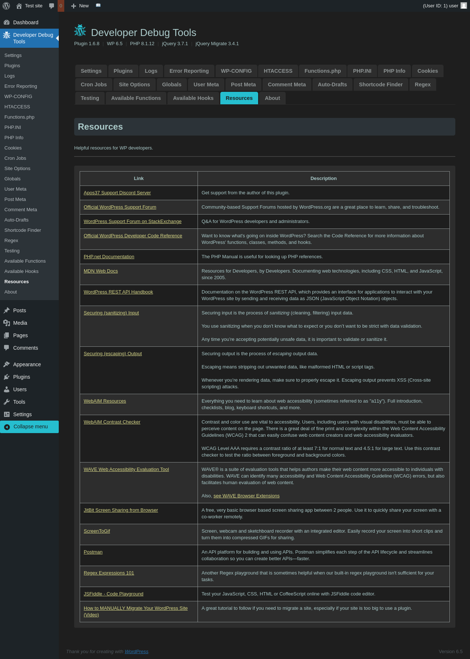Open the Regex Expressions 101 link
Image resolution: width=470 pixels, height=659 pixels.
pos(109,573)
